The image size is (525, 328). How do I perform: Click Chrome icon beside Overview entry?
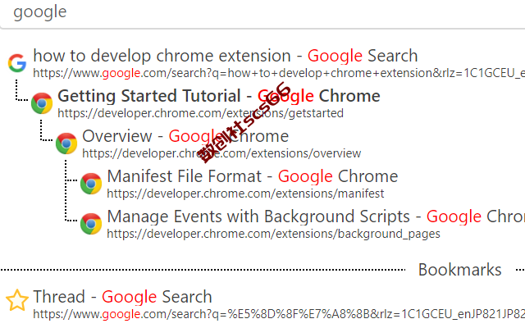pyautogui.click(x=66, y=143)
